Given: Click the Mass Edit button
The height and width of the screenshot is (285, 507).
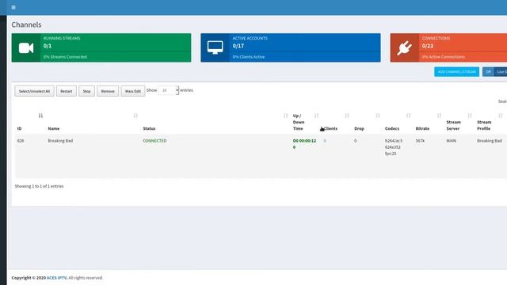Looking at the screenshot, I should click(133, 91).
